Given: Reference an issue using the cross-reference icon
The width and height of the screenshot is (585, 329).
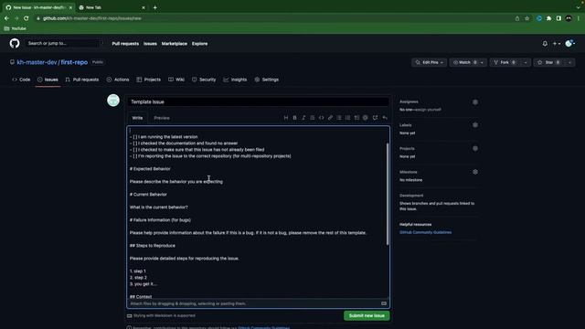Looking at the screenshot, I should click(375, 118).
